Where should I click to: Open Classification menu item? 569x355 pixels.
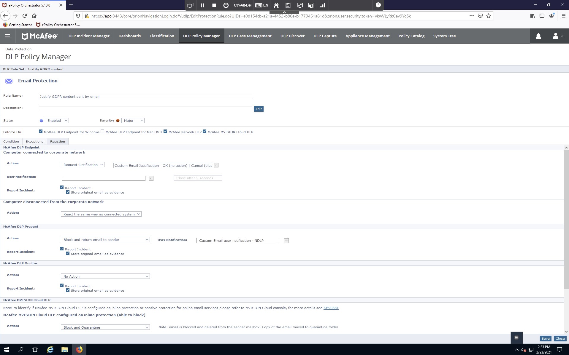[x=162, y=36]
